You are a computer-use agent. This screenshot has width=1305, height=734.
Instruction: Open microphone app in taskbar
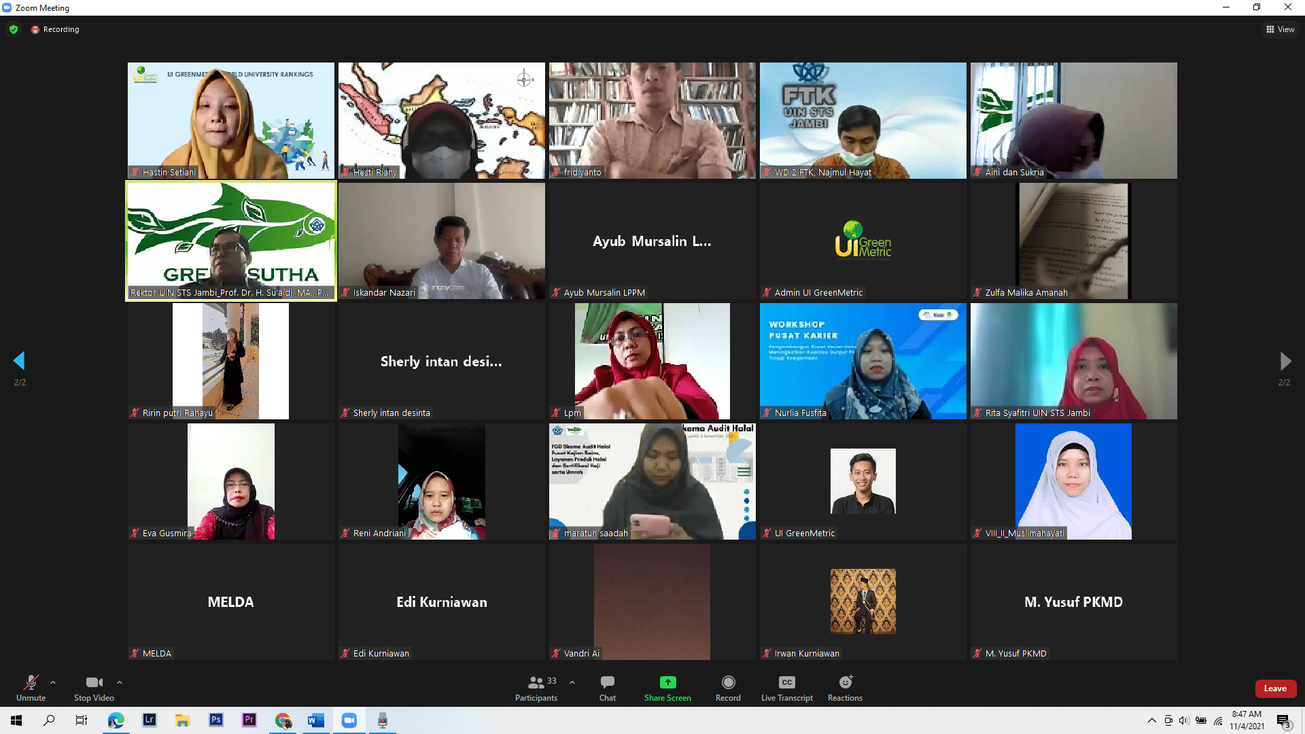(x=383, y=720)
